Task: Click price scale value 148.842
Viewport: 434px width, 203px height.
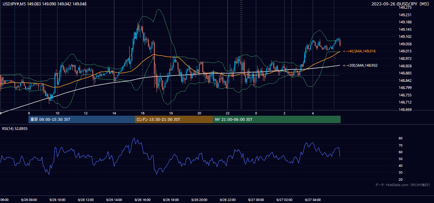Action: tap(405, 81)
